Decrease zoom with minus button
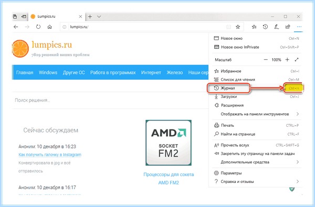 click(266, 60)
